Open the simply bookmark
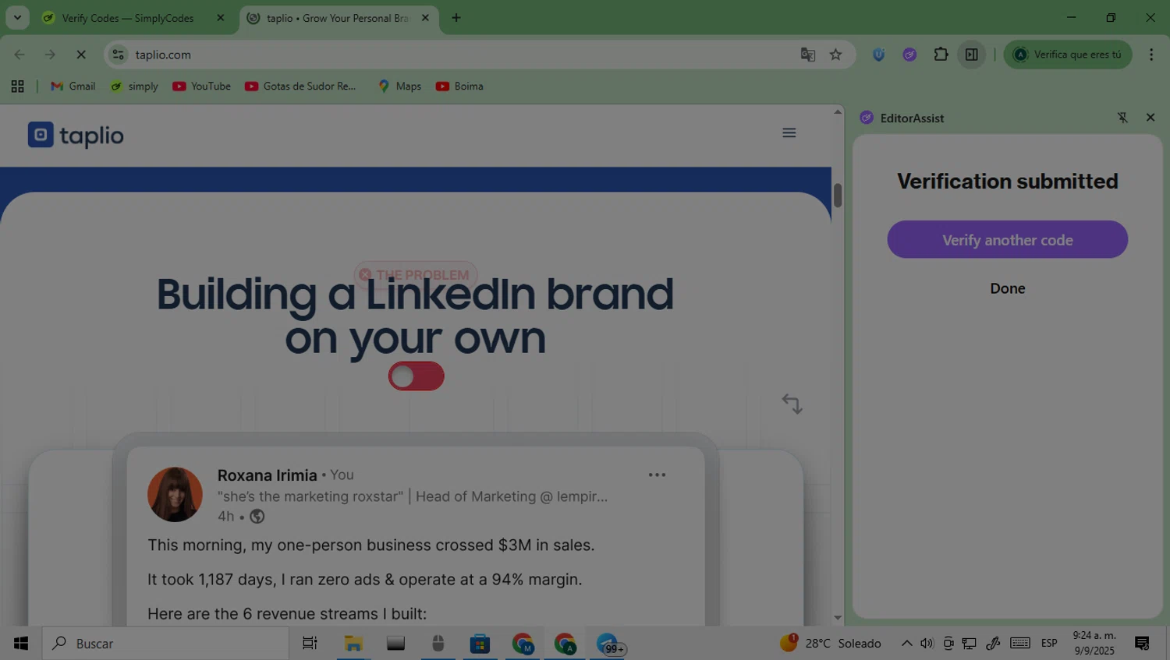Viewport: 1170px width, 660px height. [134, 86]
